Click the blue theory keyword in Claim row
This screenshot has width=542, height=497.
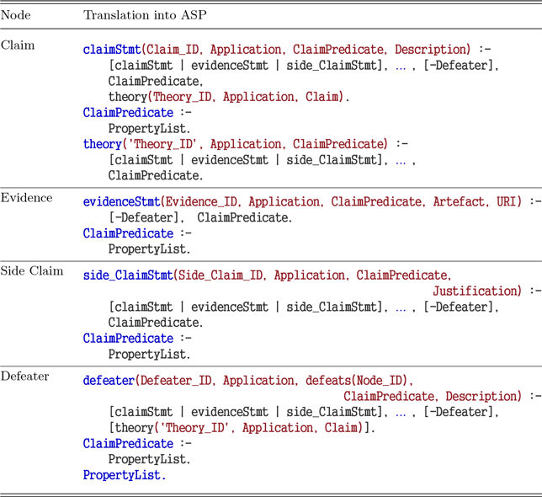(102, 144)
